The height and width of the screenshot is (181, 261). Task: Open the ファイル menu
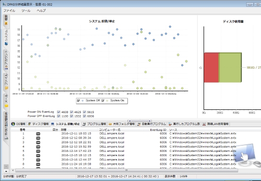(9, 11)
